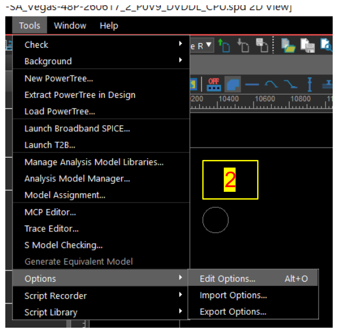Choose New PowerTree... from Tools menu
The width and height of the screenshot is (338, 333).
click(101, 79)
